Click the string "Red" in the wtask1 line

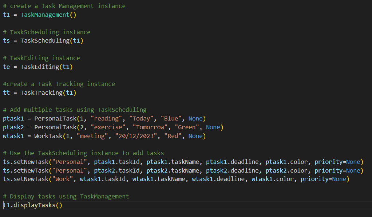tap(173, 136)
